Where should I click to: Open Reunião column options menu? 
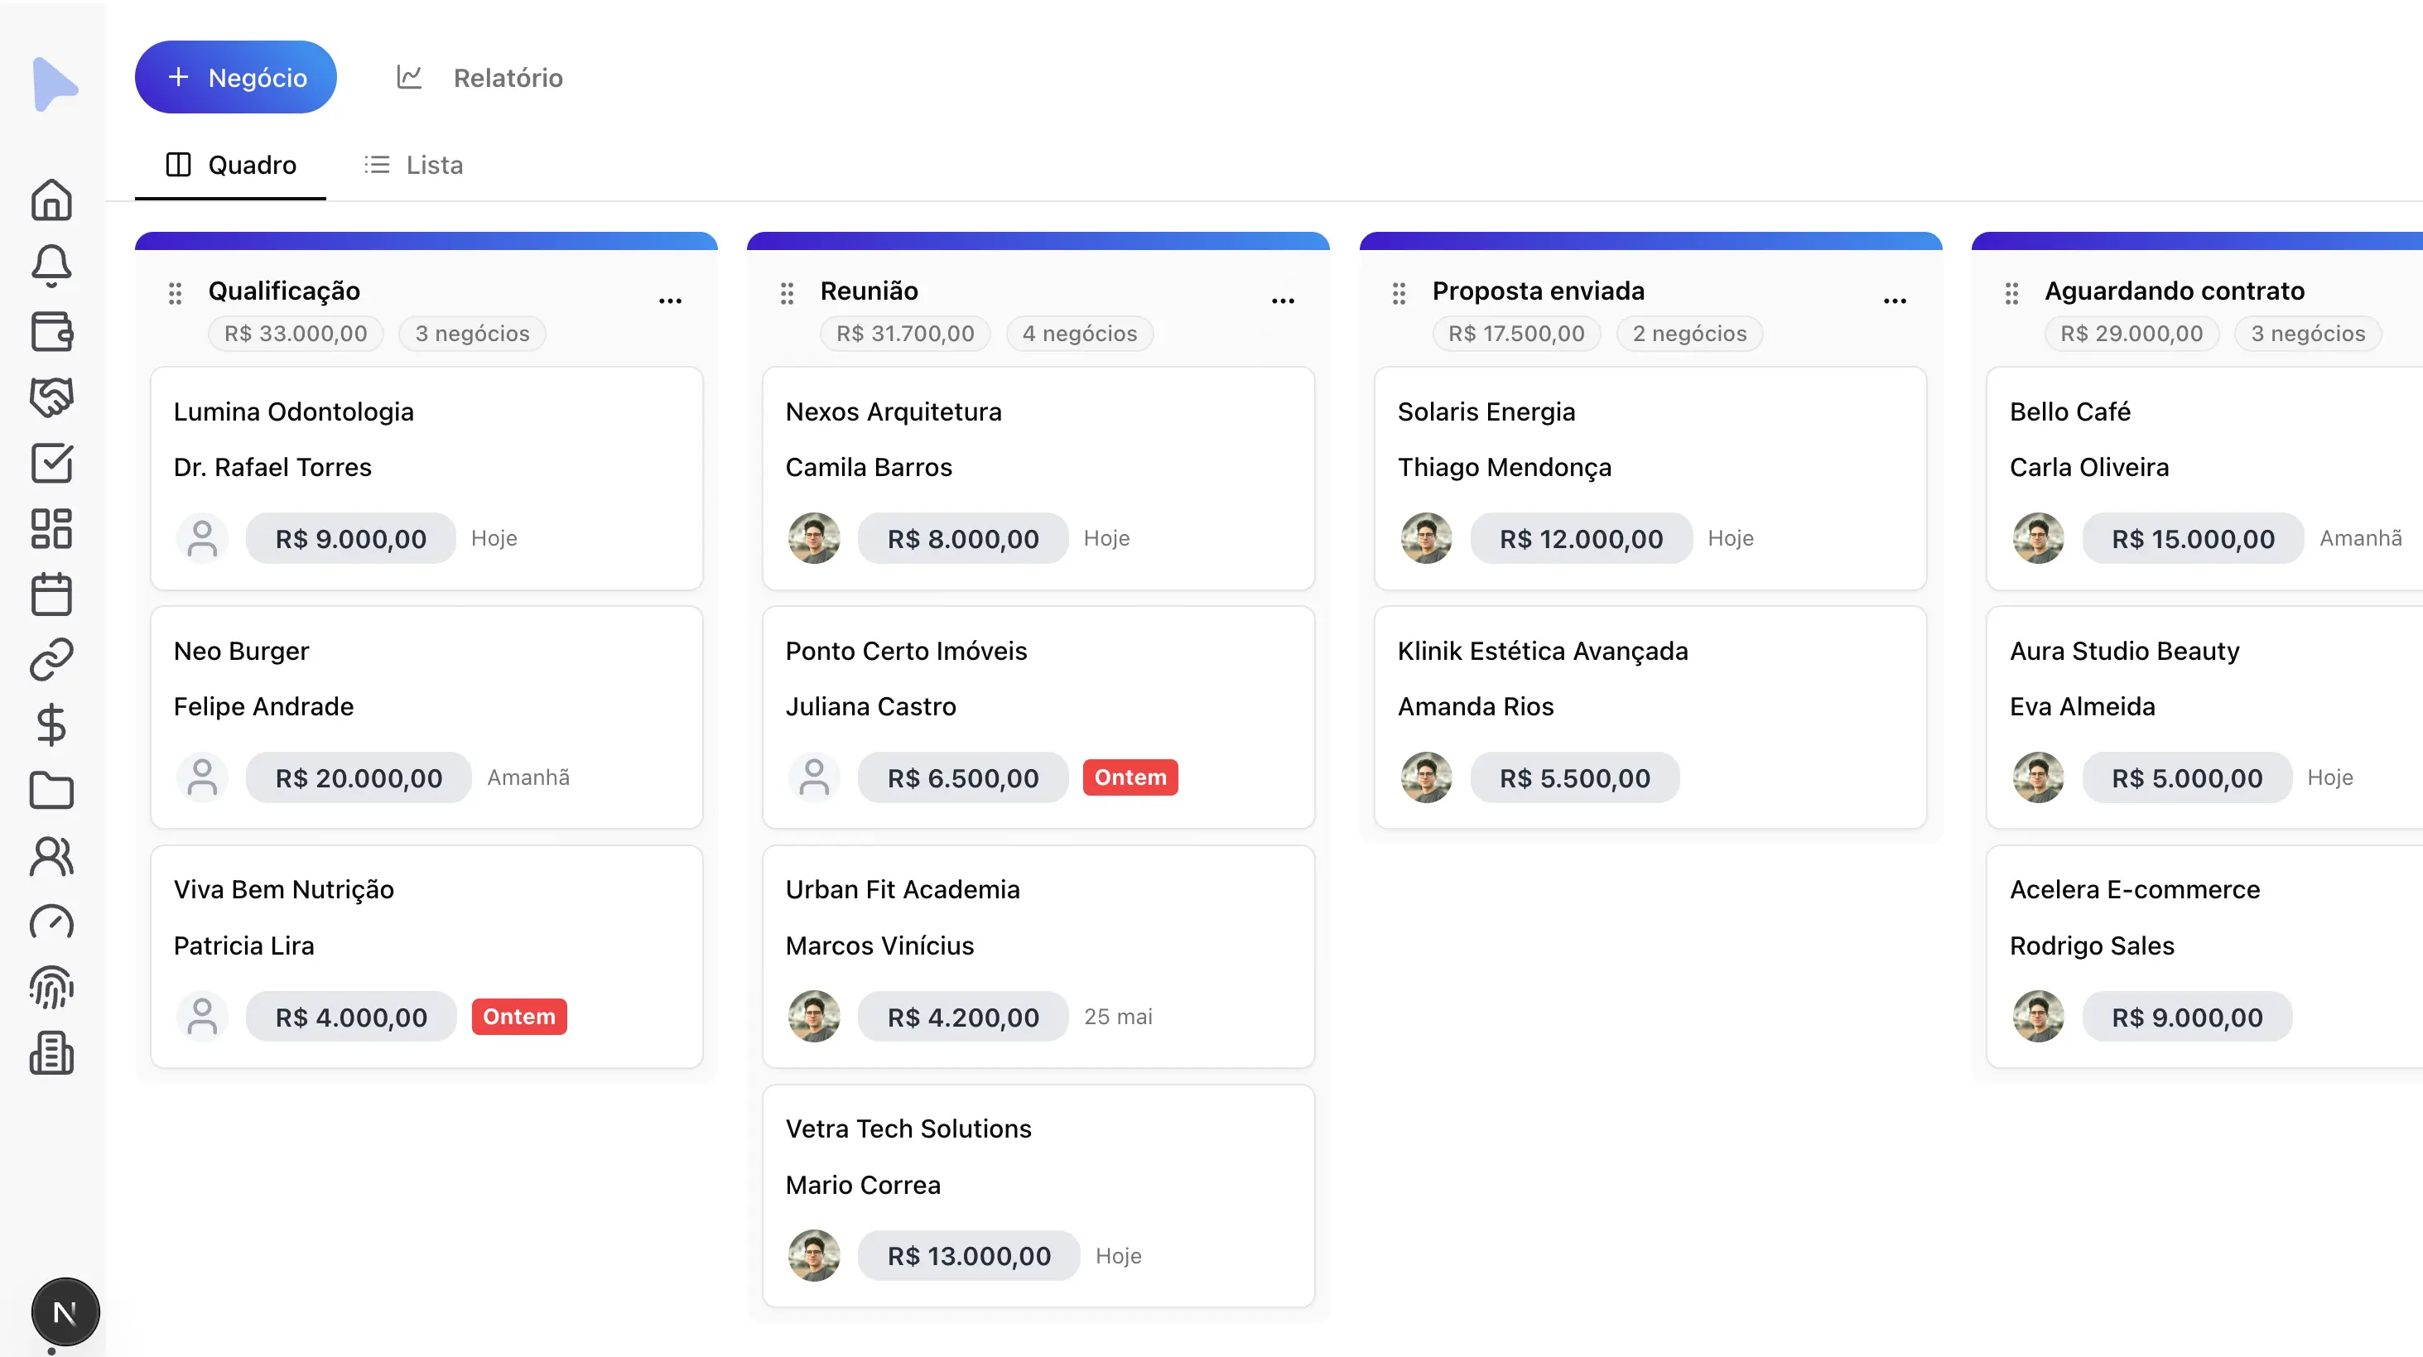click(1283, 301)
